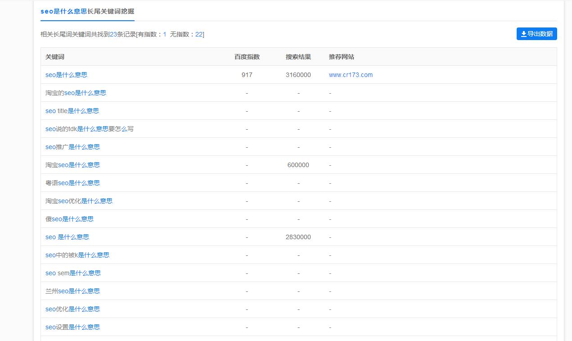
Task: Open keyword seo中的被k是什么意思
Action: pos(77,255)
